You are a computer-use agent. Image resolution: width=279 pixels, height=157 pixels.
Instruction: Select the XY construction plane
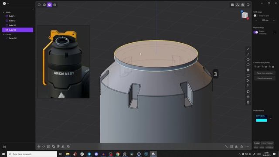coord(257,67)
